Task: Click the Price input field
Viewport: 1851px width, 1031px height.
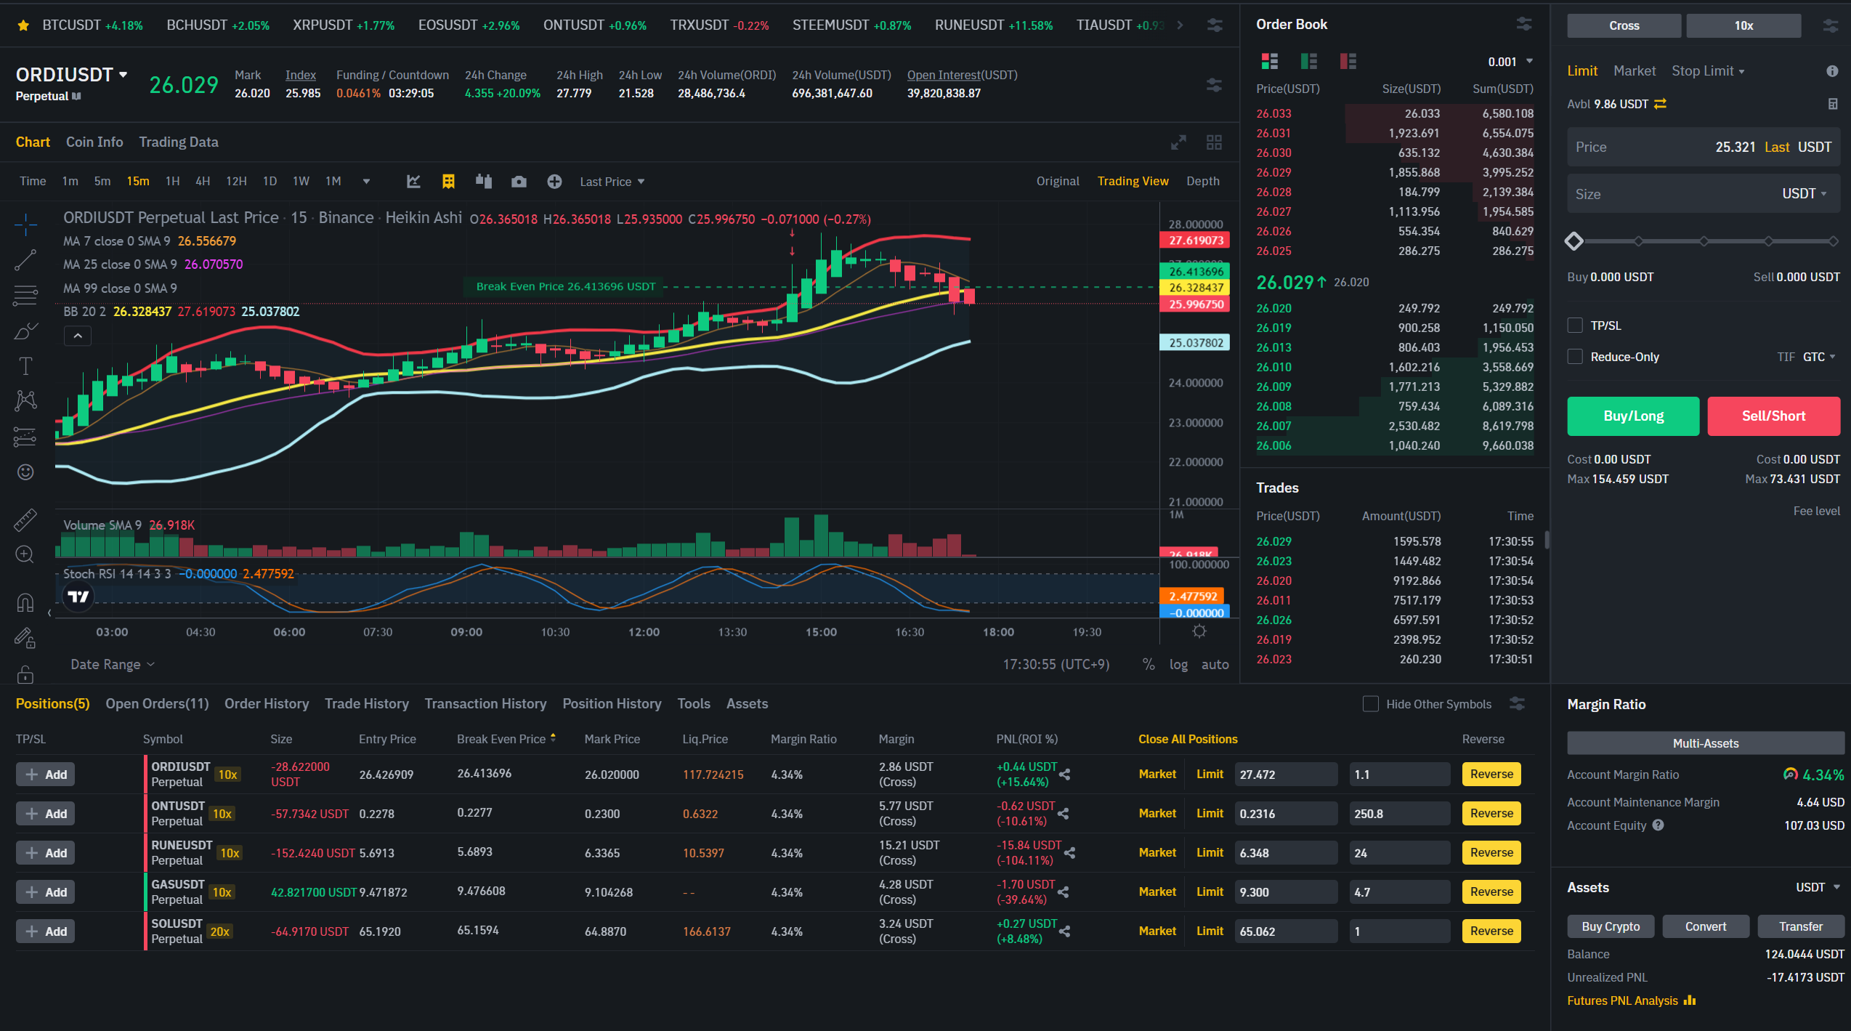Action: coord(1704,147)
